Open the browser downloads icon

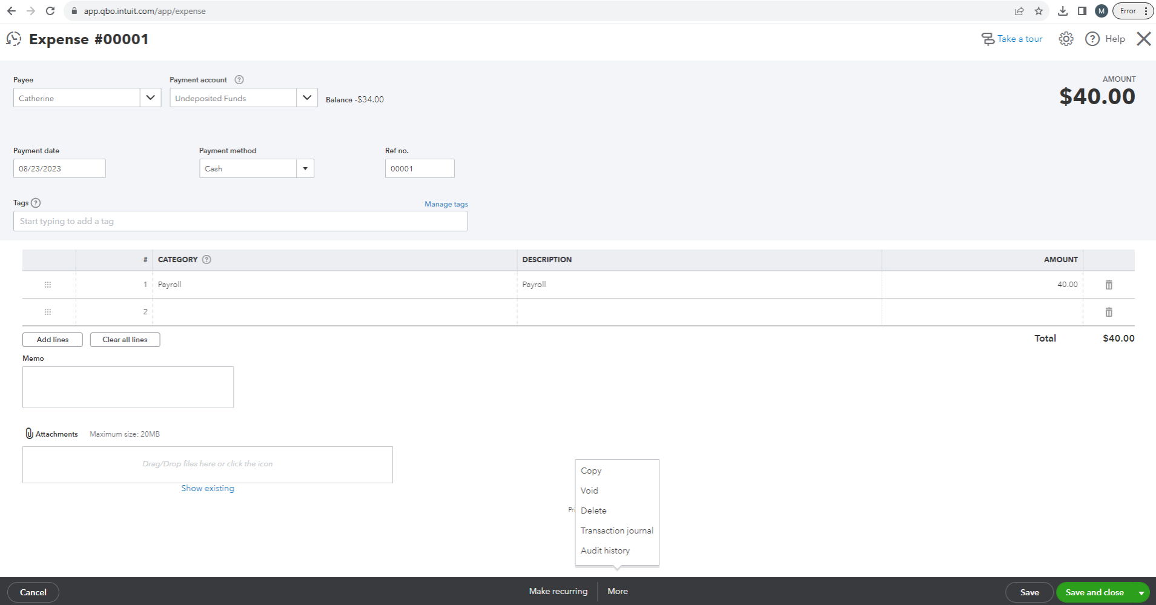click(1063, 11)
